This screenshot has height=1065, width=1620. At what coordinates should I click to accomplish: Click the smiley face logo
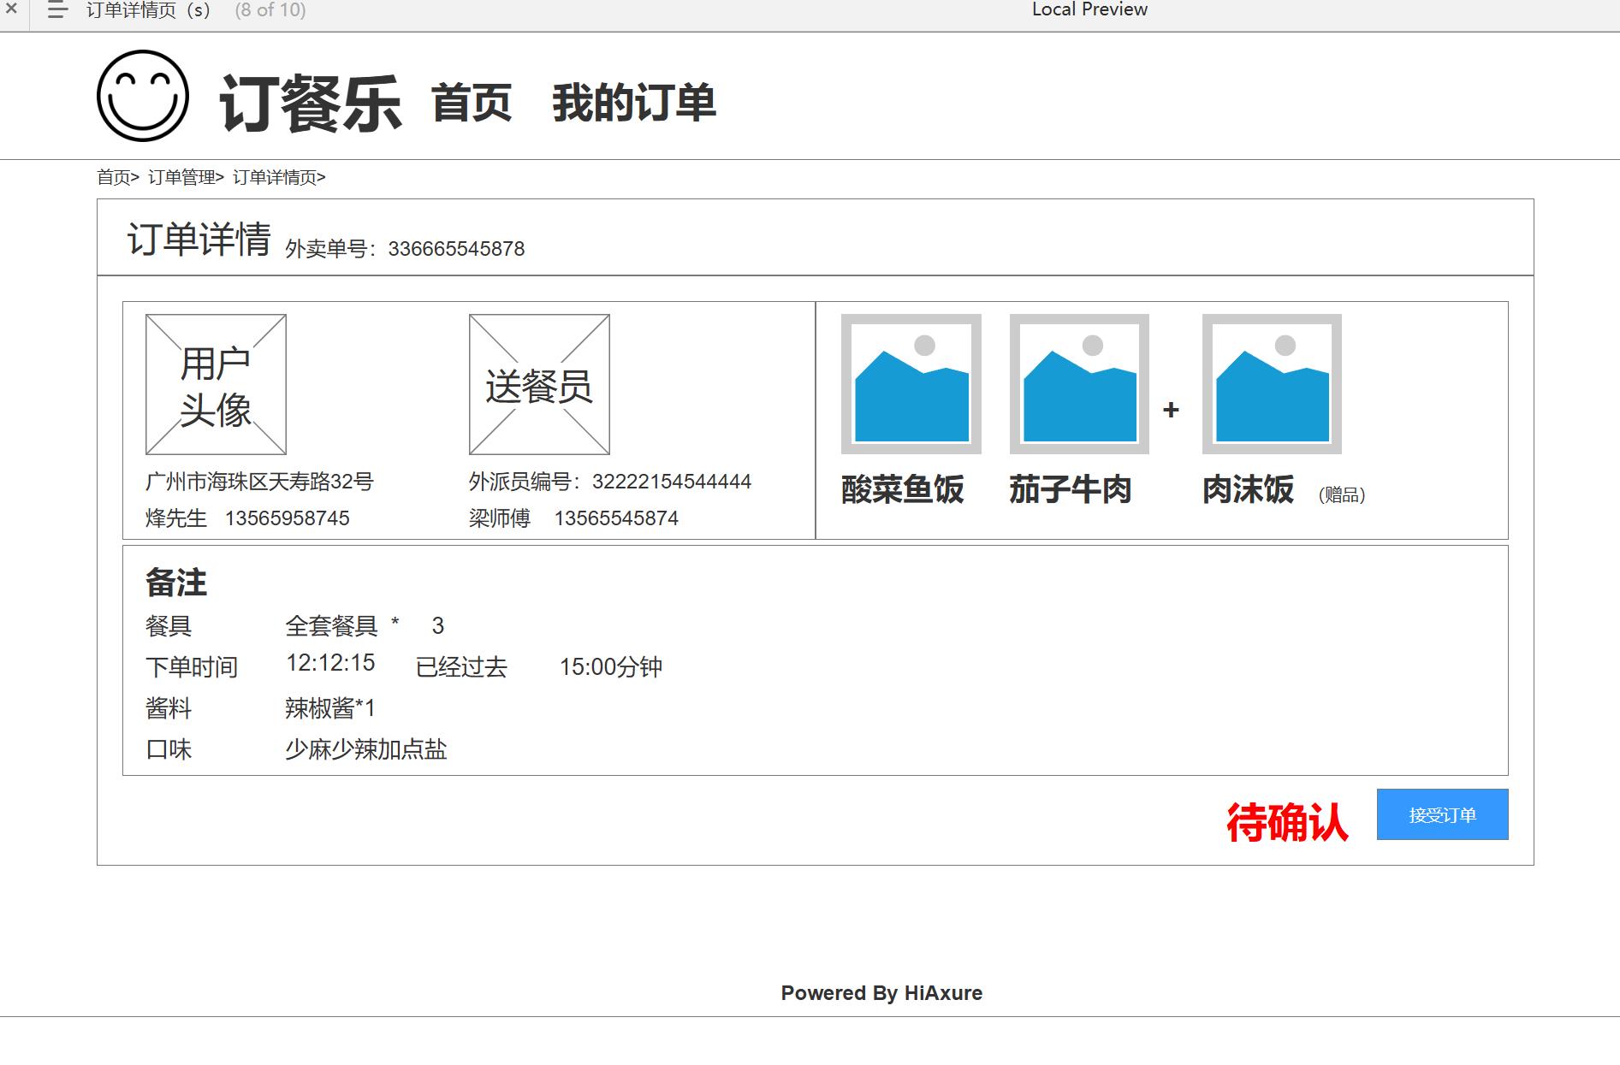pyautogui.click(x=143, y=96)
